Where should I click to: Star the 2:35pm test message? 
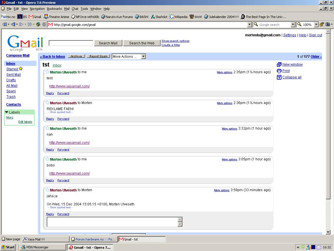47,72
